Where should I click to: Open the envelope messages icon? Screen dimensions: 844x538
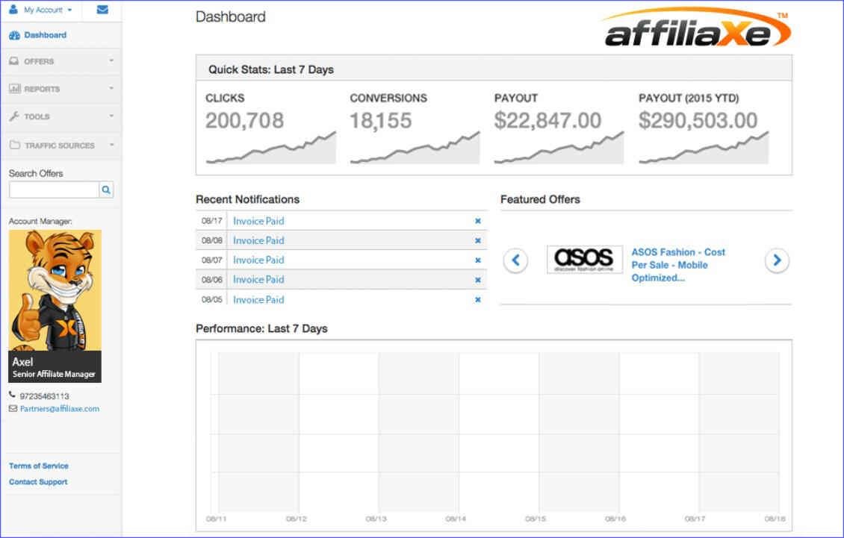(x=103, y=10)
